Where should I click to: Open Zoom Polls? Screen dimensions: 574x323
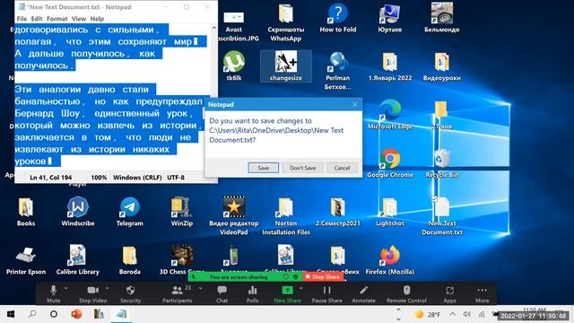point(252,293)
